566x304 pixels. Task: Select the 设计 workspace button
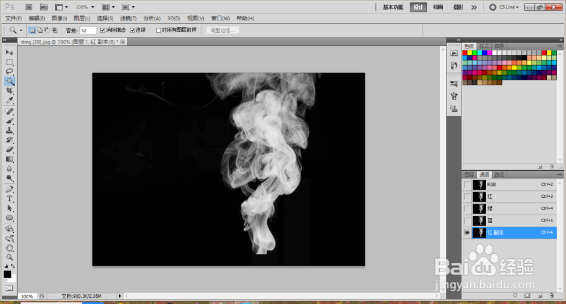[x=418, y=7]
